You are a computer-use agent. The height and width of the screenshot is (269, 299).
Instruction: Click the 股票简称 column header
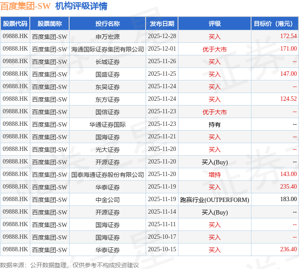[50, 23]
